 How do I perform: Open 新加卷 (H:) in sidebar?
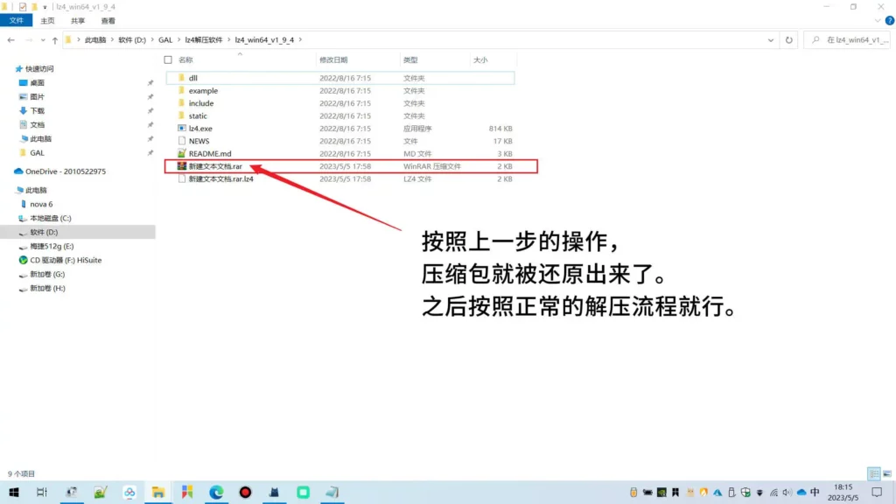coord(47,288)
